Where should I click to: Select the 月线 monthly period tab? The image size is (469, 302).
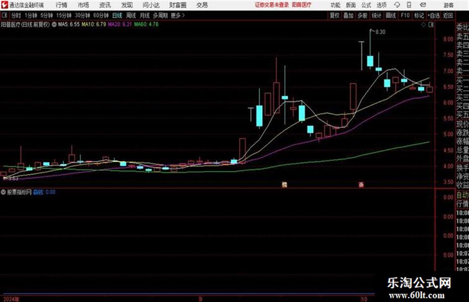pos(145,15)
